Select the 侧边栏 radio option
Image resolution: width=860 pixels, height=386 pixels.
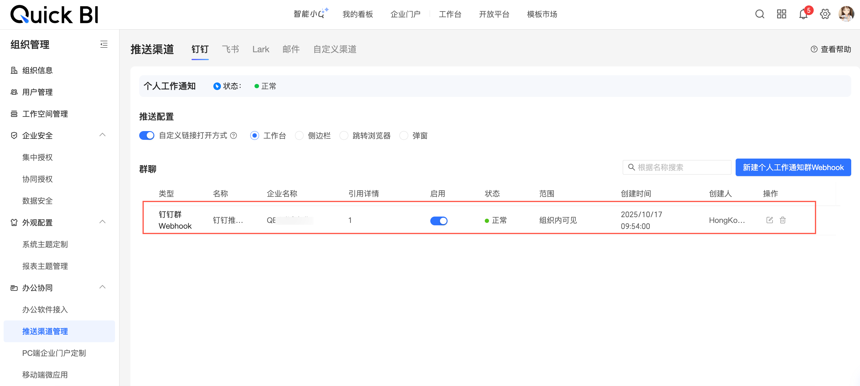click(299, 136)
